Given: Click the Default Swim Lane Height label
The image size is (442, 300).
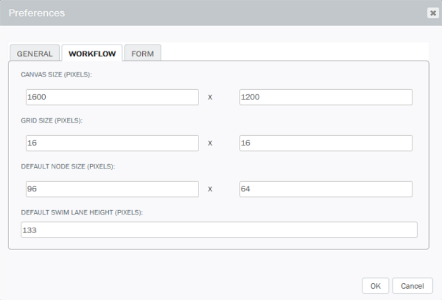Looking at the screenshot, I should point(82,213).
